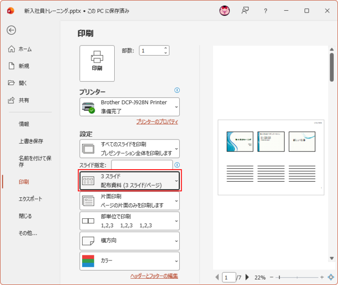Click the Print button with printer icon
This screenshot has height=285, width=338.
click(97, 63)
